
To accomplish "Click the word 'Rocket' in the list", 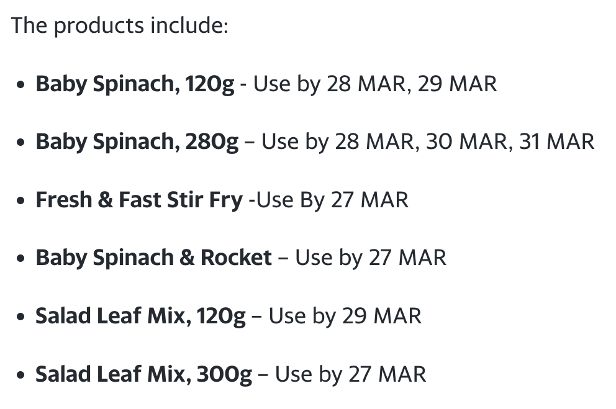I will click(x=236, y=258).
